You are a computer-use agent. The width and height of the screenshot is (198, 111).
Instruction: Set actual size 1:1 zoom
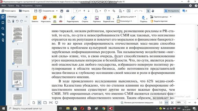click(161, 103)
